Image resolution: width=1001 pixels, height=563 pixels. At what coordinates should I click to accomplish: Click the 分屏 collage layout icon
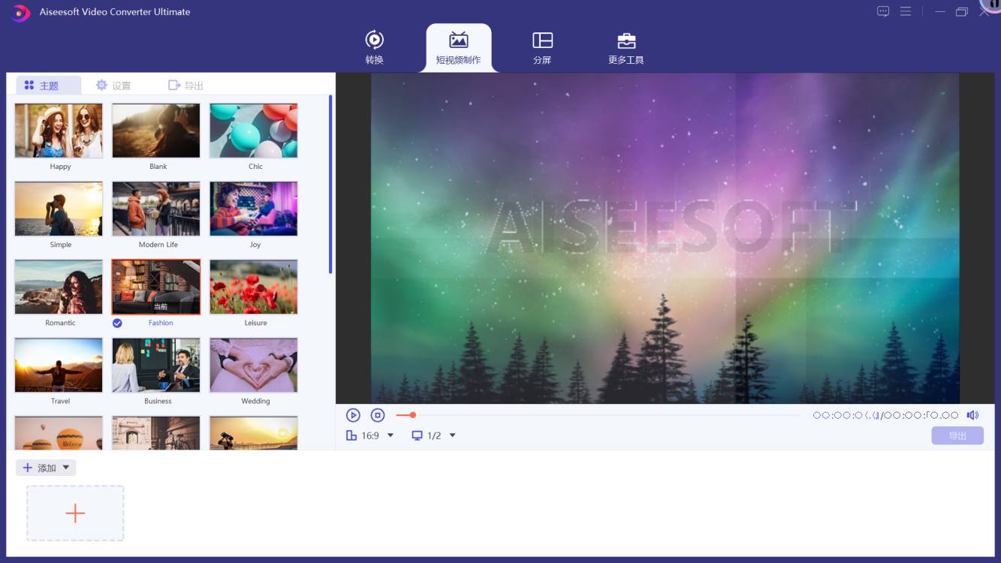tap(542, 40)
